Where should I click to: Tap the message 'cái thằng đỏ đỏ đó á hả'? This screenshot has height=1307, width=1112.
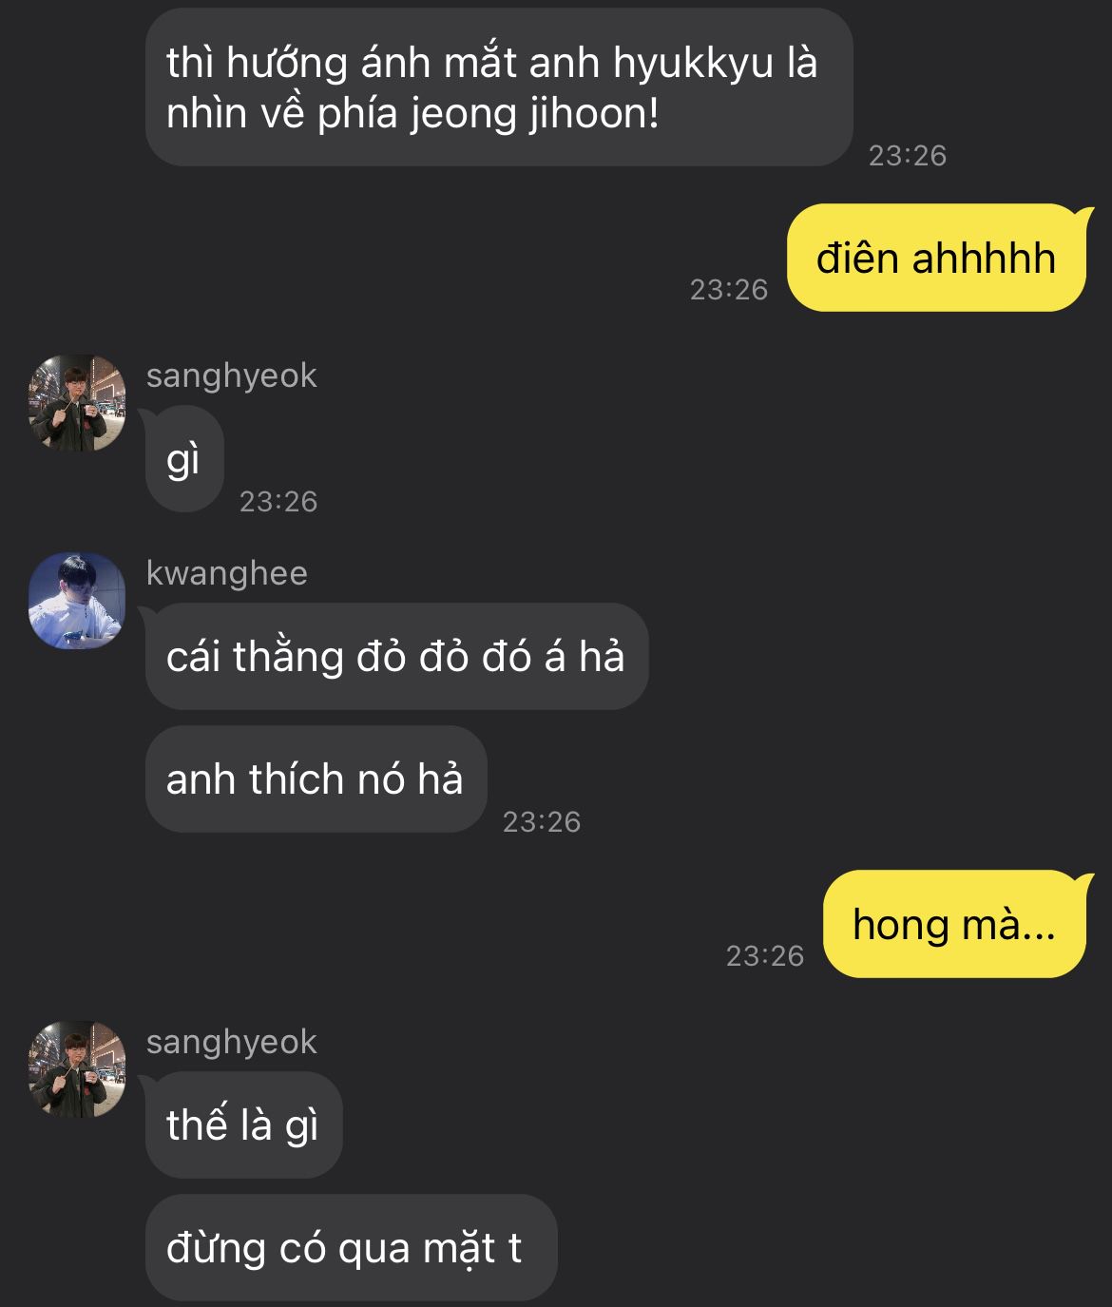(396, 656)
